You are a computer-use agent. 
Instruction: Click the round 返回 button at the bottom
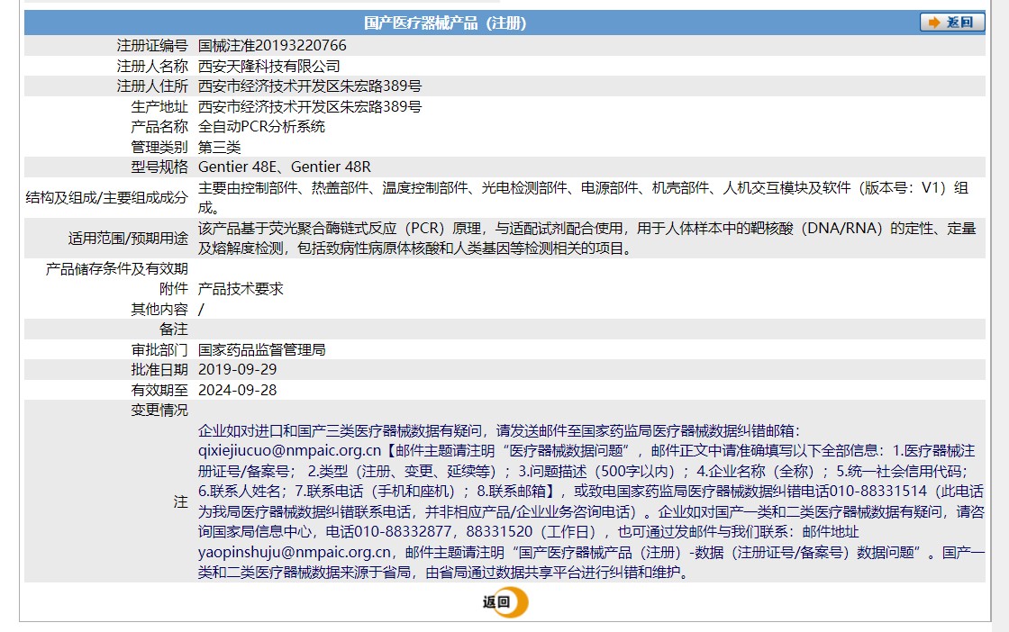(505, 602)
